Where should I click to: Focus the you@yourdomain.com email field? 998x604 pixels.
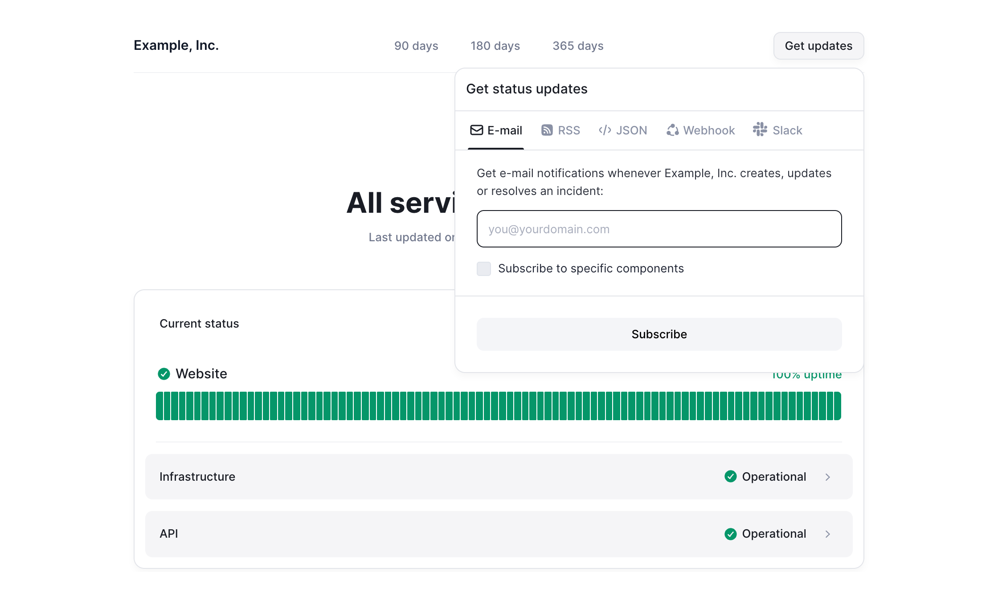tap(659, 229)
